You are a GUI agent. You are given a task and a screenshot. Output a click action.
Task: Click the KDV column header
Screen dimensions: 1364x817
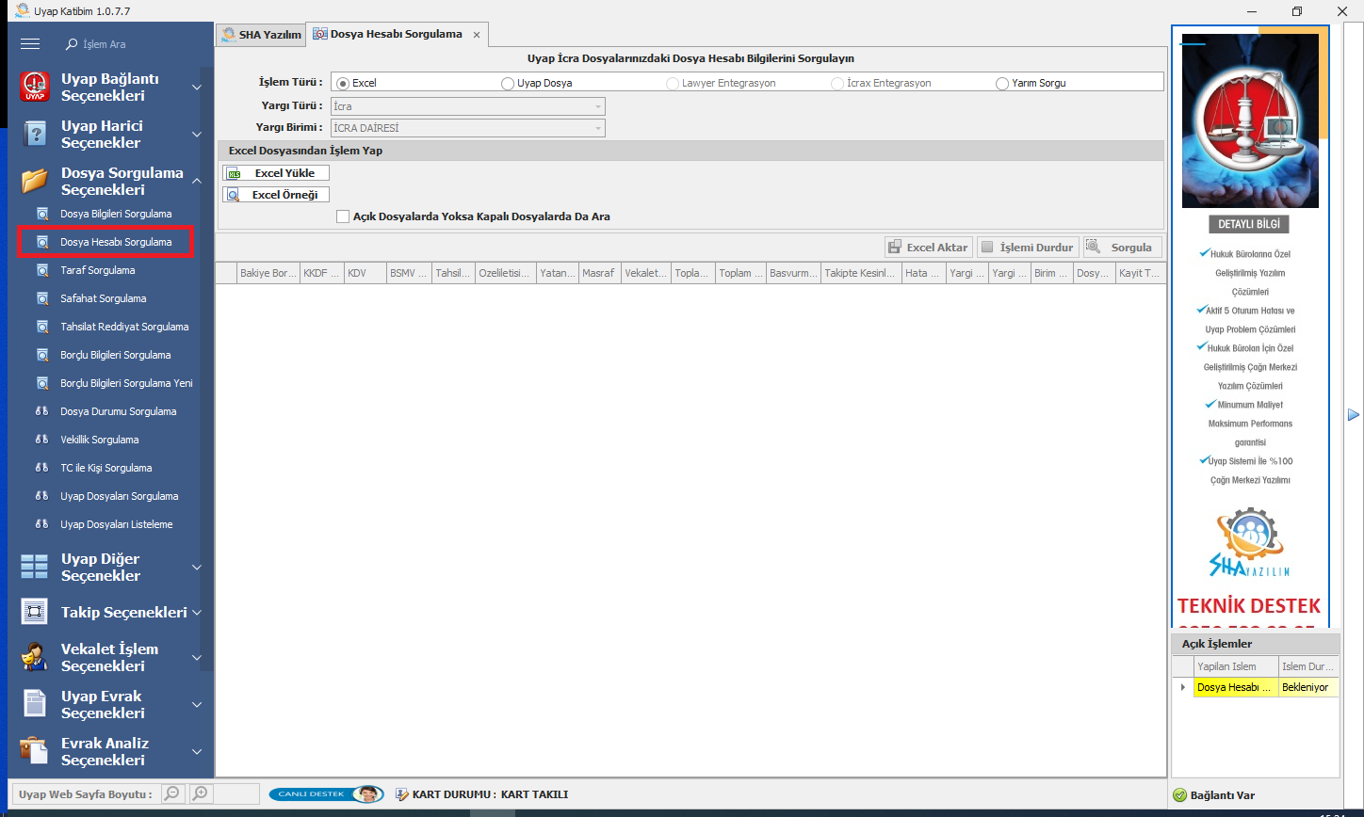(x=365, y=273)
